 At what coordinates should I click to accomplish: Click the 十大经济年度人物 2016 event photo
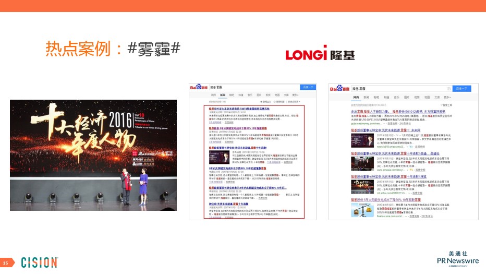93,155
